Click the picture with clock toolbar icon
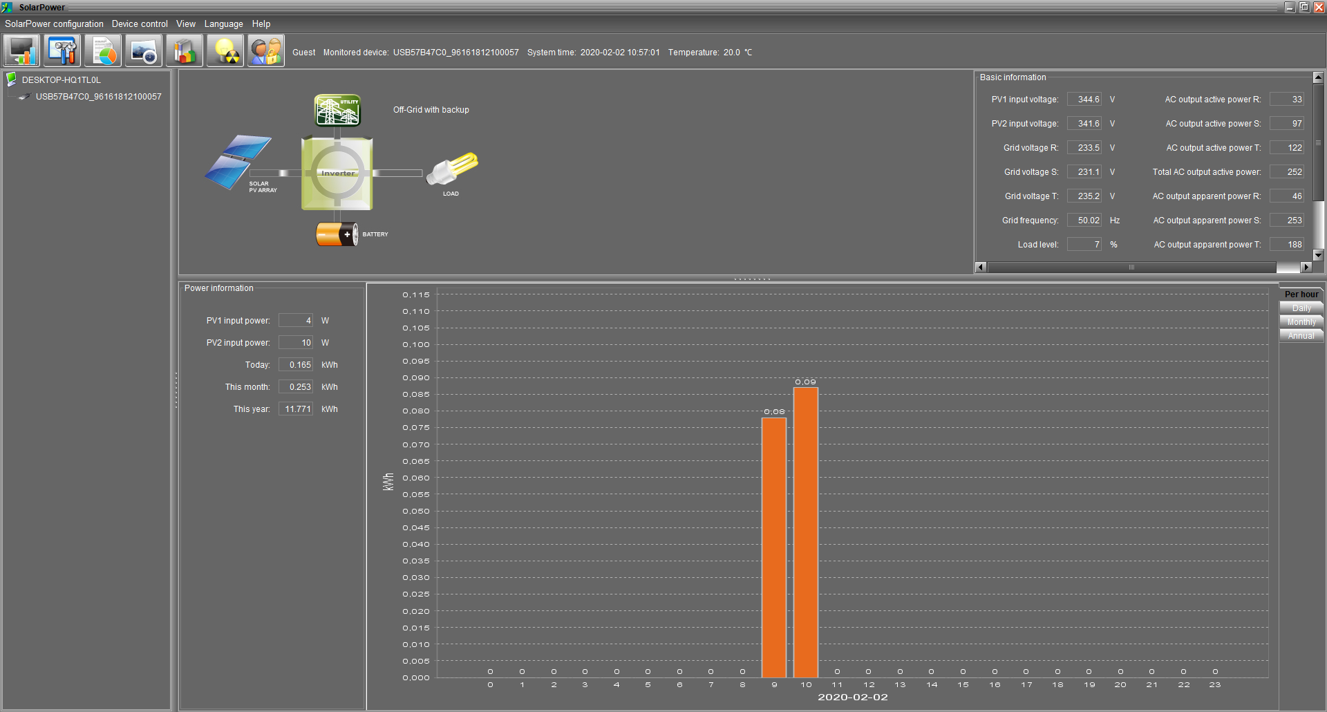Image resolution: width=1327 pixels, height=712 pixels. [144, 51]
